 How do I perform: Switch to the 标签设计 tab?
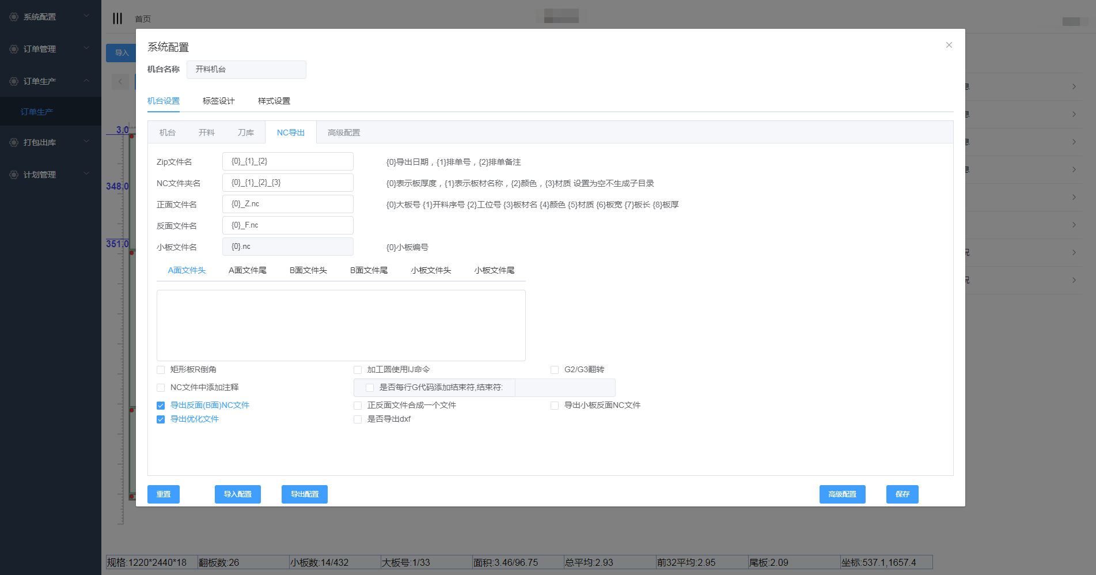218,101
